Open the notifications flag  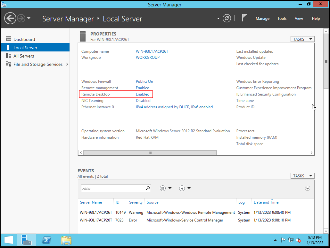tap(244, 18)
